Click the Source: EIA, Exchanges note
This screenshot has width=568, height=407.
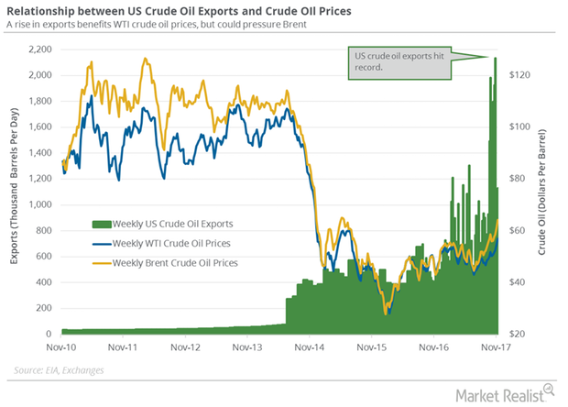tap(59, 370)
